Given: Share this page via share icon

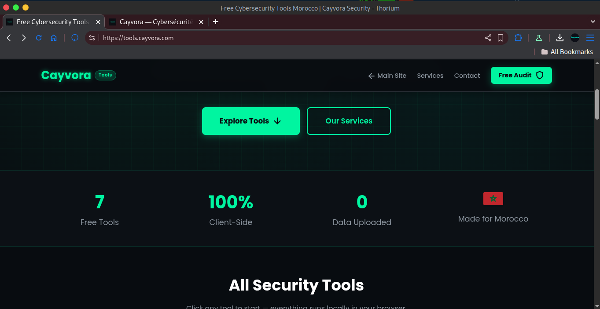Looking at the screenshot, I should coord(488,38).
